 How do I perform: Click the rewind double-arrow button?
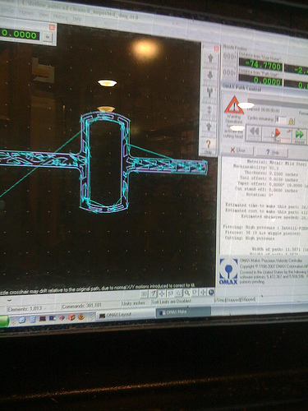pyautogui.click(x=254, y=132)
